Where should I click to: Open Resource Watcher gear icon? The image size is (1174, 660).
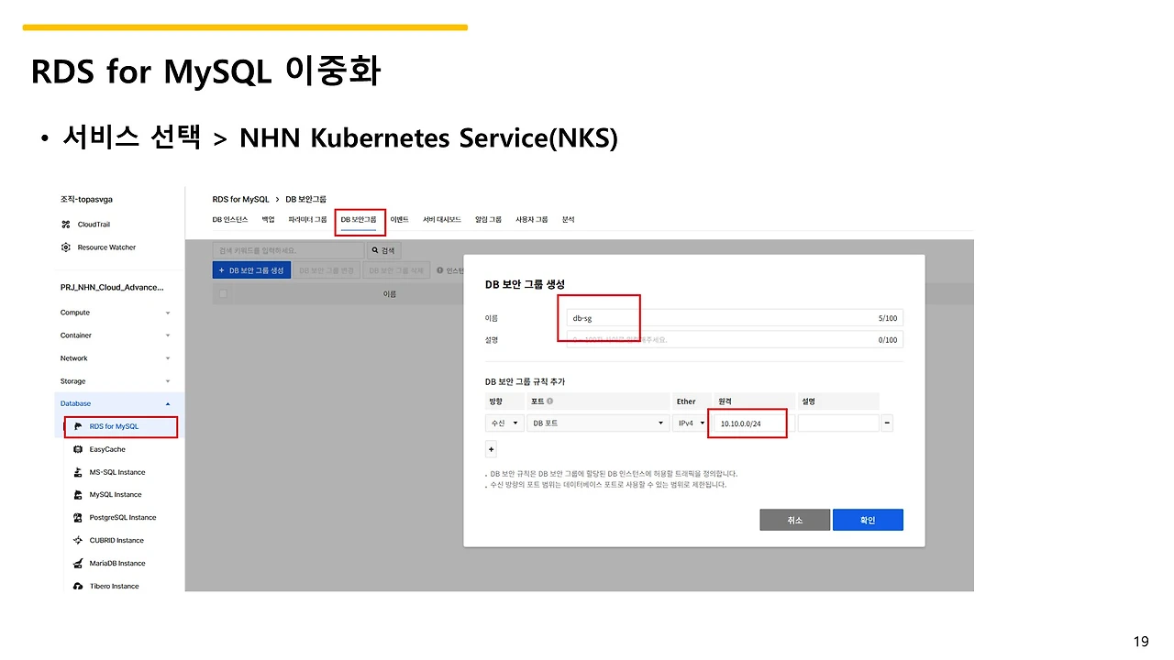click(65, 247)
